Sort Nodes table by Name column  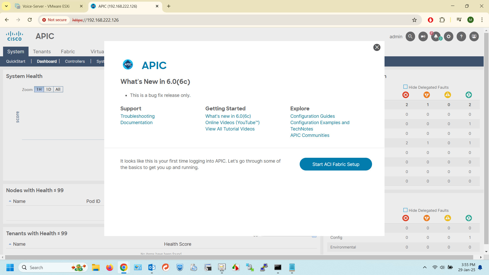point(19,201)
